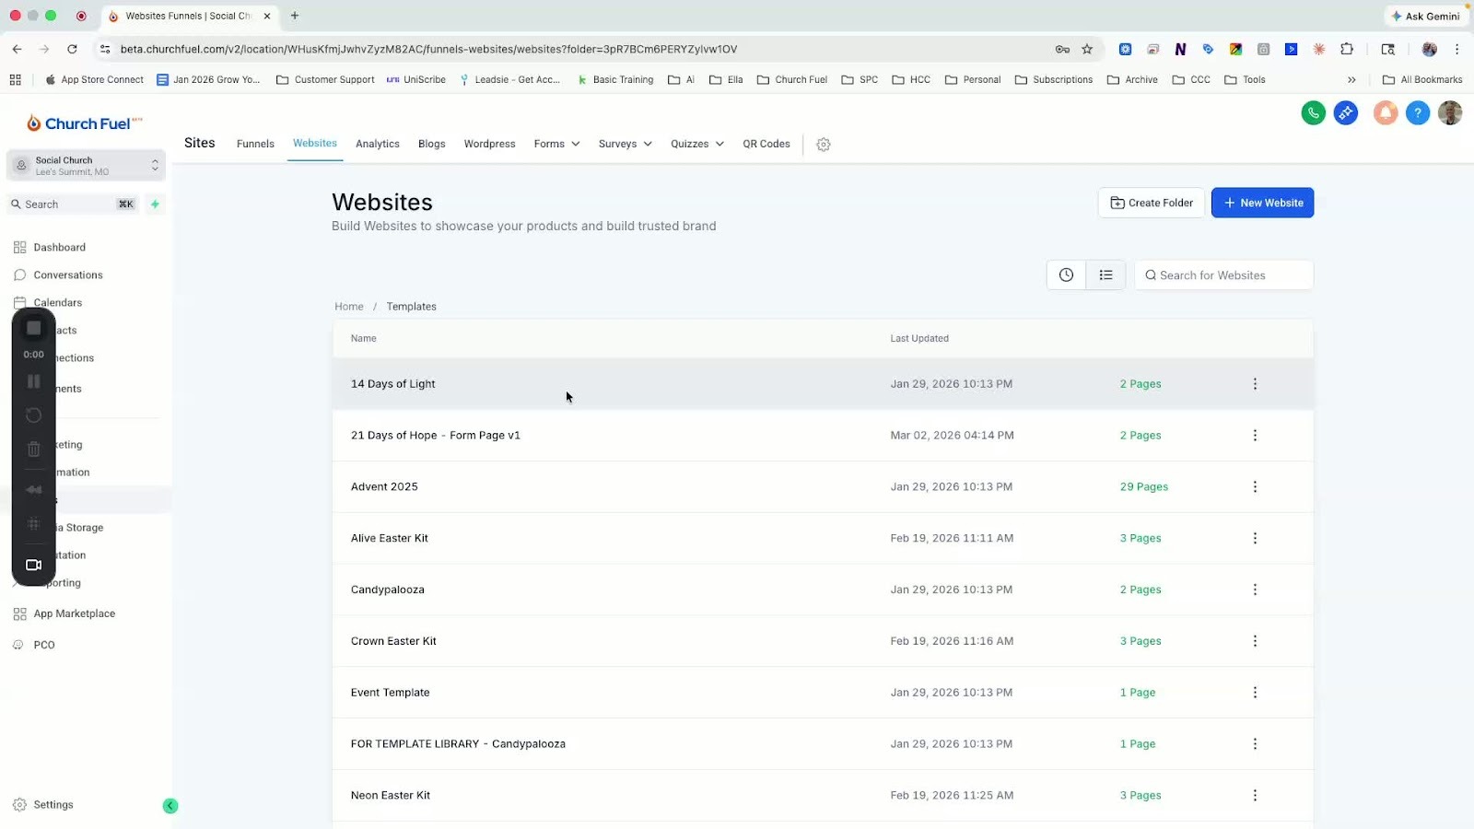Close the Websites Funnels browser tab
Image resolution: width=1474 pixels, height=829 pixels.
(x=267, y=16)
